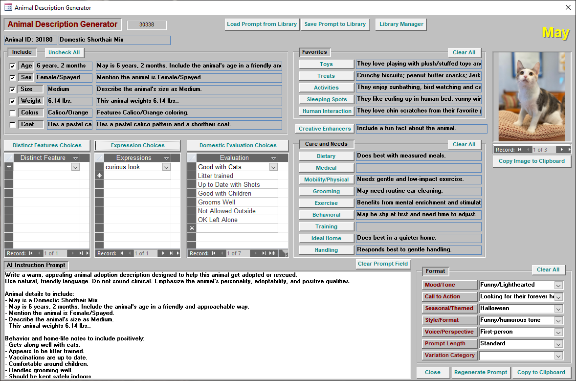Open the Distinct Feature column header dropdown
Viewport: 576px width, 381px height.
pyautogui.click(x=75, y=158)
